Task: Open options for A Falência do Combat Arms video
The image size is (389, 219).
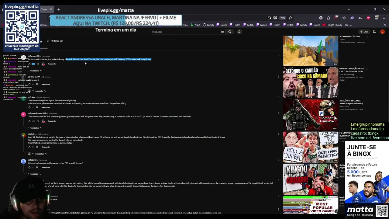Action: click(367, 101)
